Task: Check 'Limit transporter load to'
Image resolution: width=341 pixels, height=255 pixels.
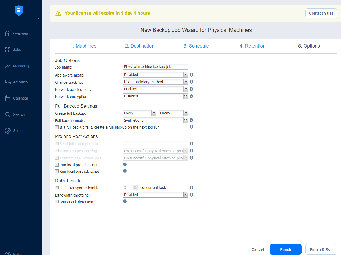Action: [57, 188]
